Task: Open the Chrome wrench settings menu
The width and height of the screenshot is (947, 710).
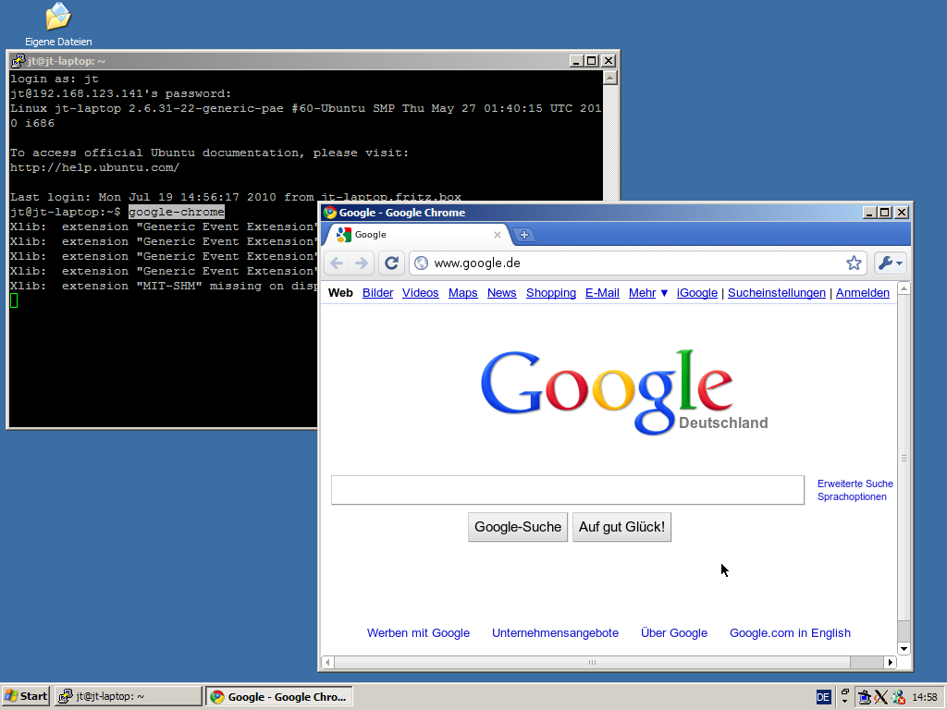Action: (890, 263)
